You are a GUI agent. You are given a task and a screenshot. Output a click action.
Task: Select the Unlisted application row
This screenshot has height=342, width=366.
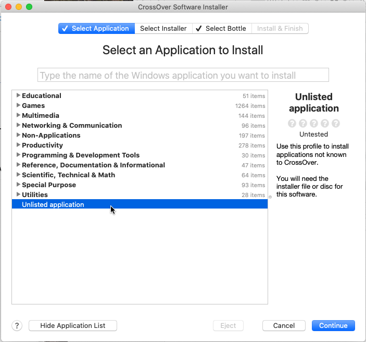[x=140, y=204]
